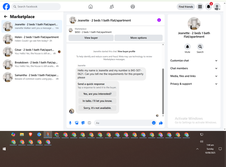Choose a sticker from the sticker icon
The height and width of the screenshot is (167, 226).
click(83, 123)
